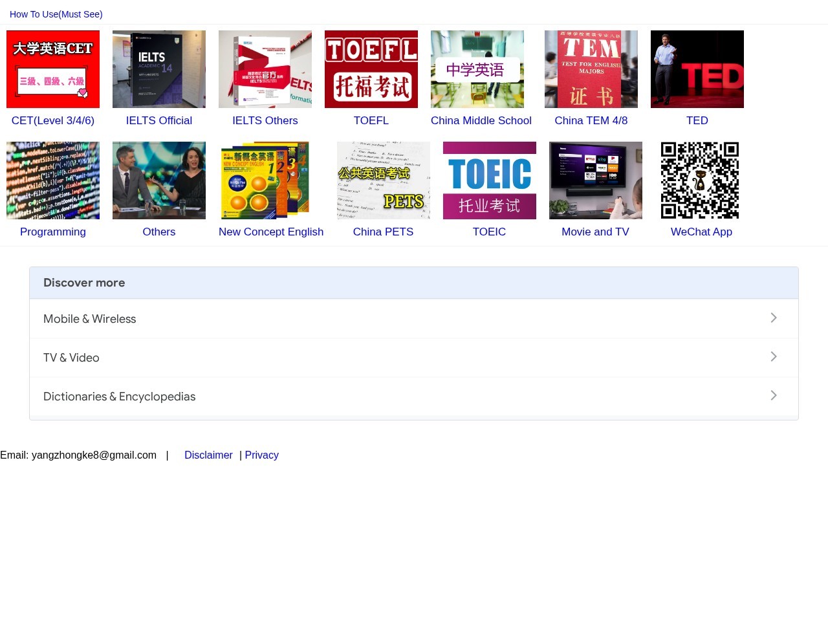The image size is (828, 621).
Task: Select the Mobile & Wireless row label
Action: (x=90, y=319)
